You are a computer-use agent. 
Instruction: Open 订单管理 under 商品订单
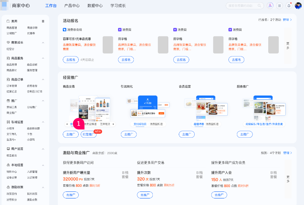[12, 86]
